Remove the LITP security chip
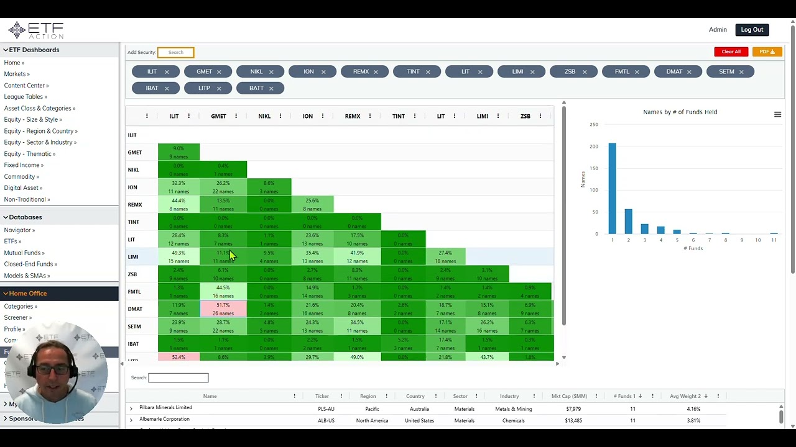Viewport: 796px width, 447px height. click(219, 89)
